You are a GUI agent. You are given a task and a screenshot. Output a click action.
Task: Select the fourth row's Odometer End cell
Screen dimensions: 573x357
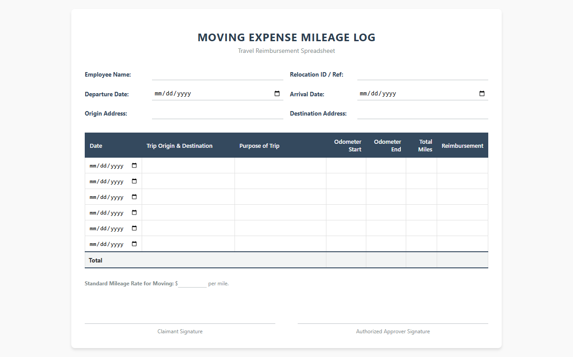(x=386, y=212)
